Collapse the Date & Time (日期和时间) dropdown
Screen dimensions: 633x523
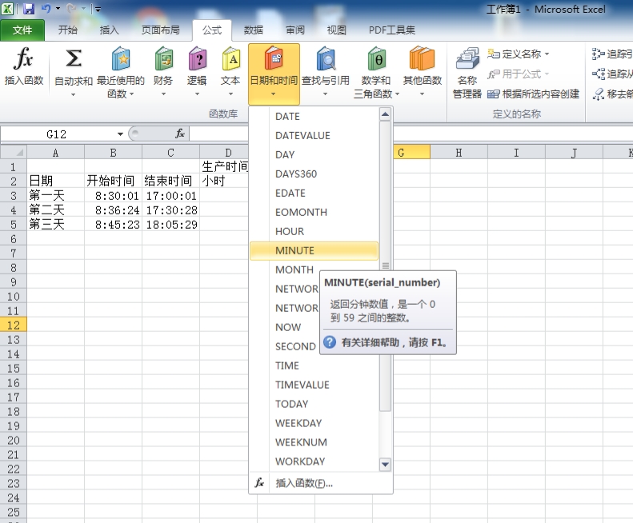pyautogui.click(x=274, y=74)
